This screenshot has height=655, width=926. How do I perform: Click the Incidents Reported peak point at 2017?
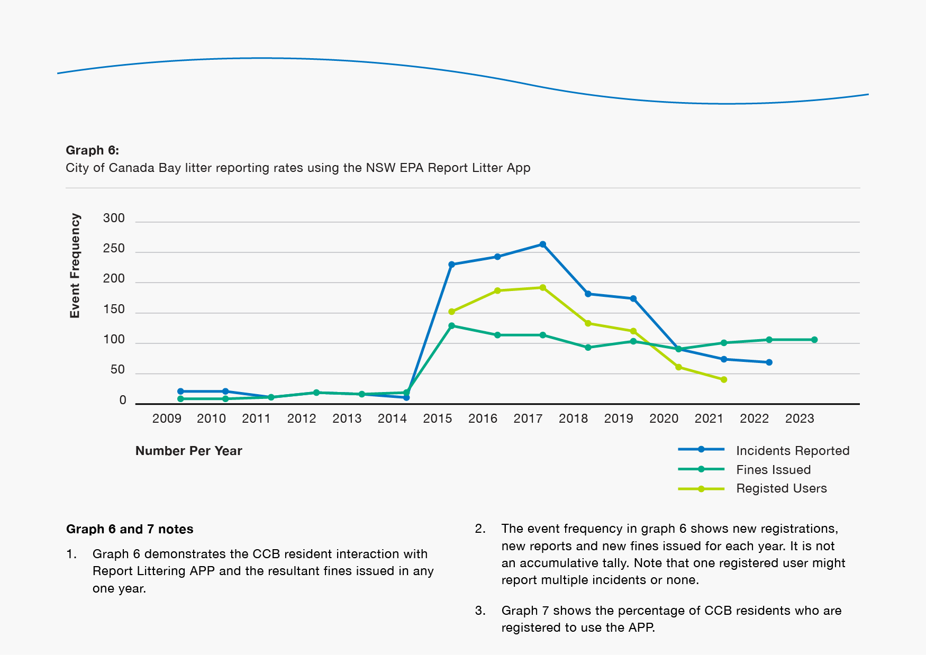(543, 244)
